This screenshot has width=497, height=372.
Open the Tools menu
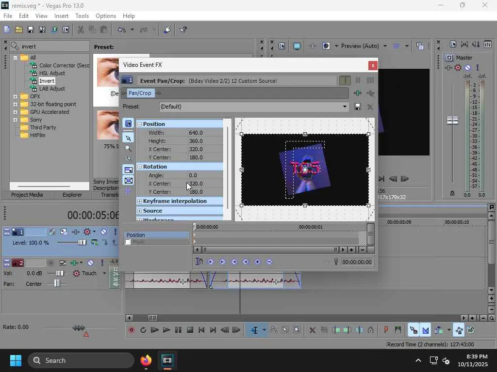point(82,16)
